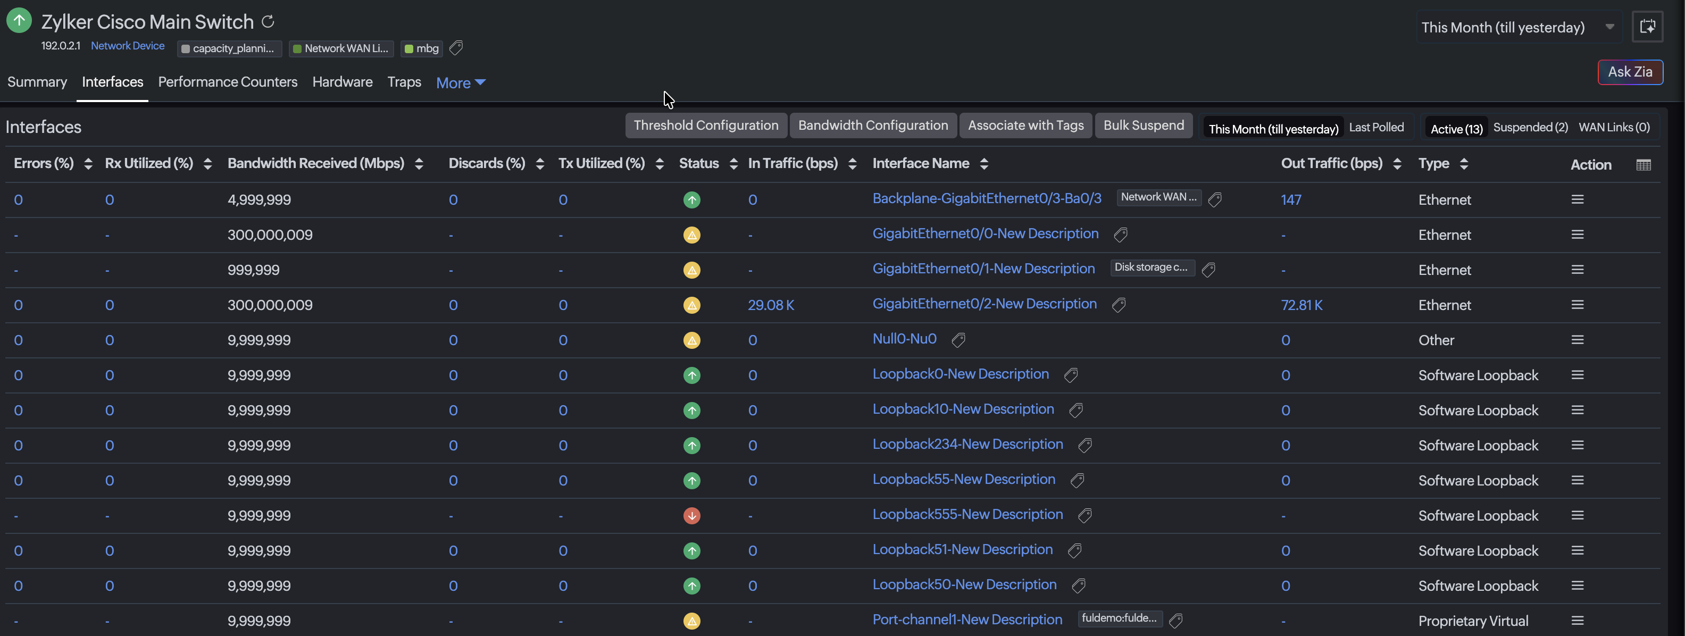Click the Bulk Suspend button
Image resolution: width=1685 pixels, height=636 pixels.
pyautogui.click(x=1144, y=125)
